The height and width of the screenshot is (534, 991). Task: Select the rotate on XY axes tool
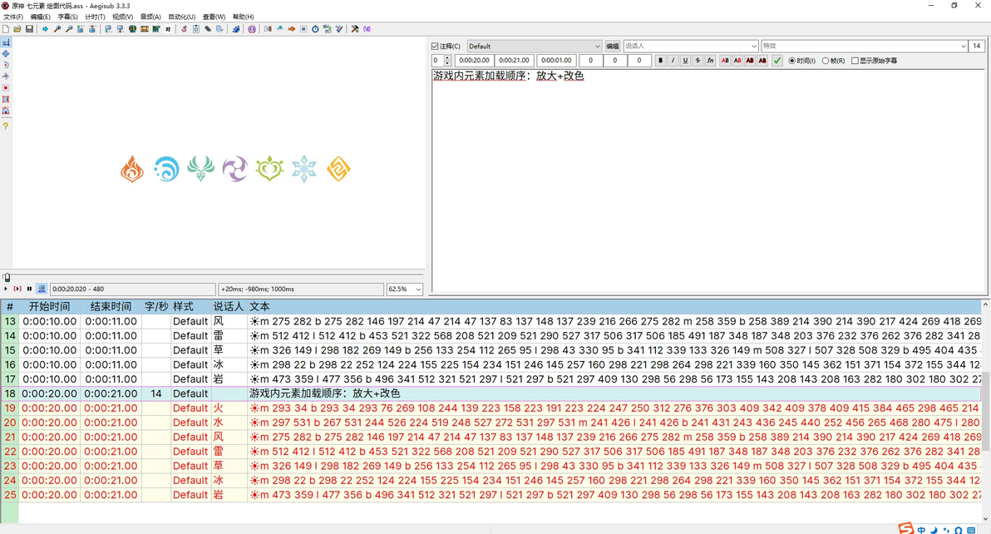tap(6, 77)
